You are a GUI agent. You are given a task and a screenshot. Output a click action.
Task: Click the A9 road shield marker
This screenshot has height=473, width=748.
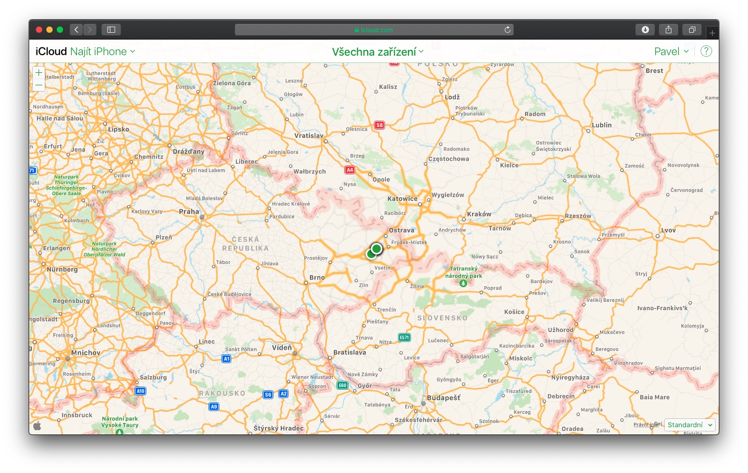214,406
